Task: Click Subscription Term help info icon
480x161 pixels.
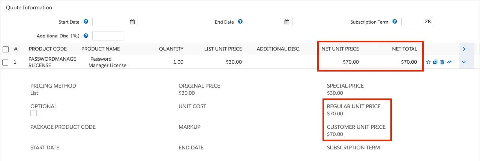Action: coord(395,22)
